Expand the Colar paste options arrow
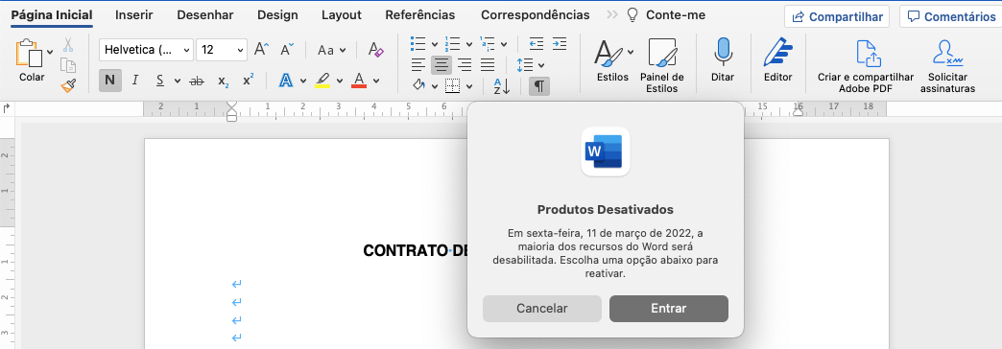1002x349 pixels. pos(51,53)
